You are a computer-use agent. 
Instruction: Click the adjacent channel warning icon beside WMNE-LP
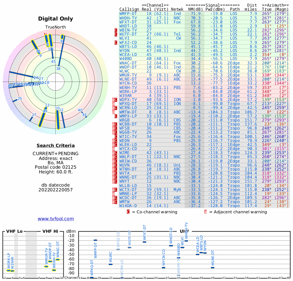[x=113, y=194]
